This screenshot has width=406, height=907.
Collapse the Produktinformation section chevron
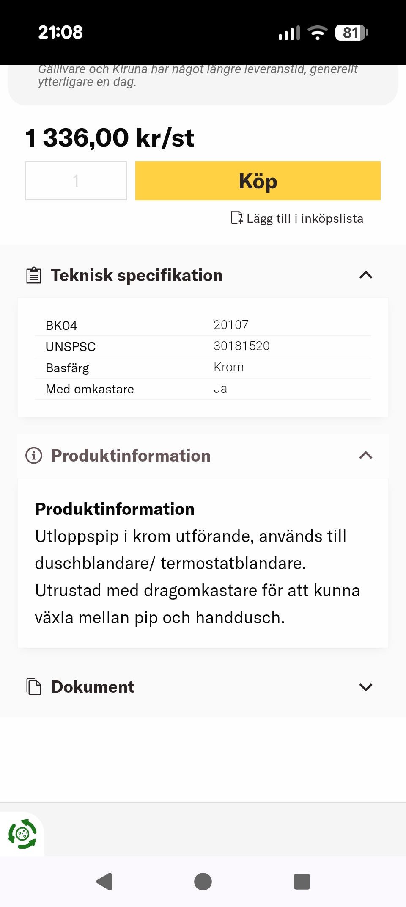[365, 456]
